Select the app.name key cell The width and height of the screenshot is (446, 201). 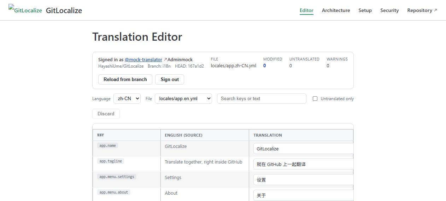(x=127, y=149)
